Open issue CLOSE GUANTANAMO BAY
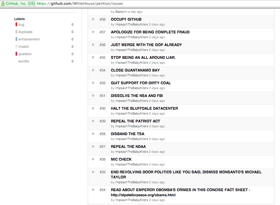The height and width of the screenshot is (205, 280). 135,70
